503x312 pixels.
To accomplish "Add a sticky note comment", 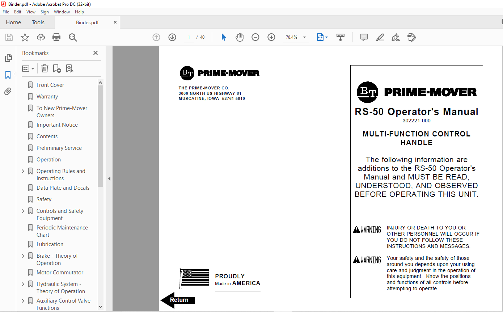I will (364, 37).
